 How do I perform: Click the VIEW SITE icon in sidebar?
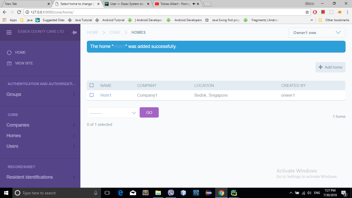9,63
